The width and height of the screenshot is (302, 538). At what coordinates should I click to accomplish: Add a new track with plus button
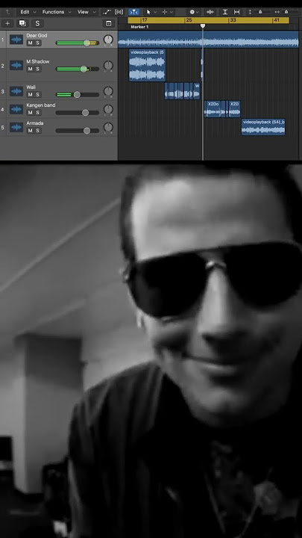coord(7,23)
